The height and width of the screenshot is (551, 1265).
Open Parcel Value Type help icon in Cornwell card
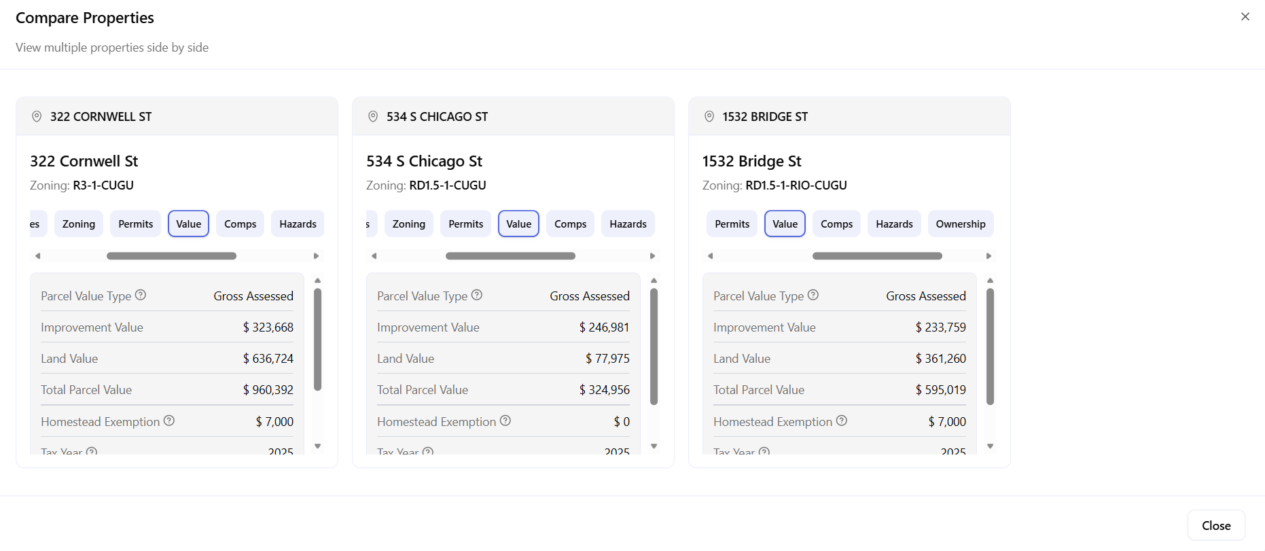click(x=141, y=295)
